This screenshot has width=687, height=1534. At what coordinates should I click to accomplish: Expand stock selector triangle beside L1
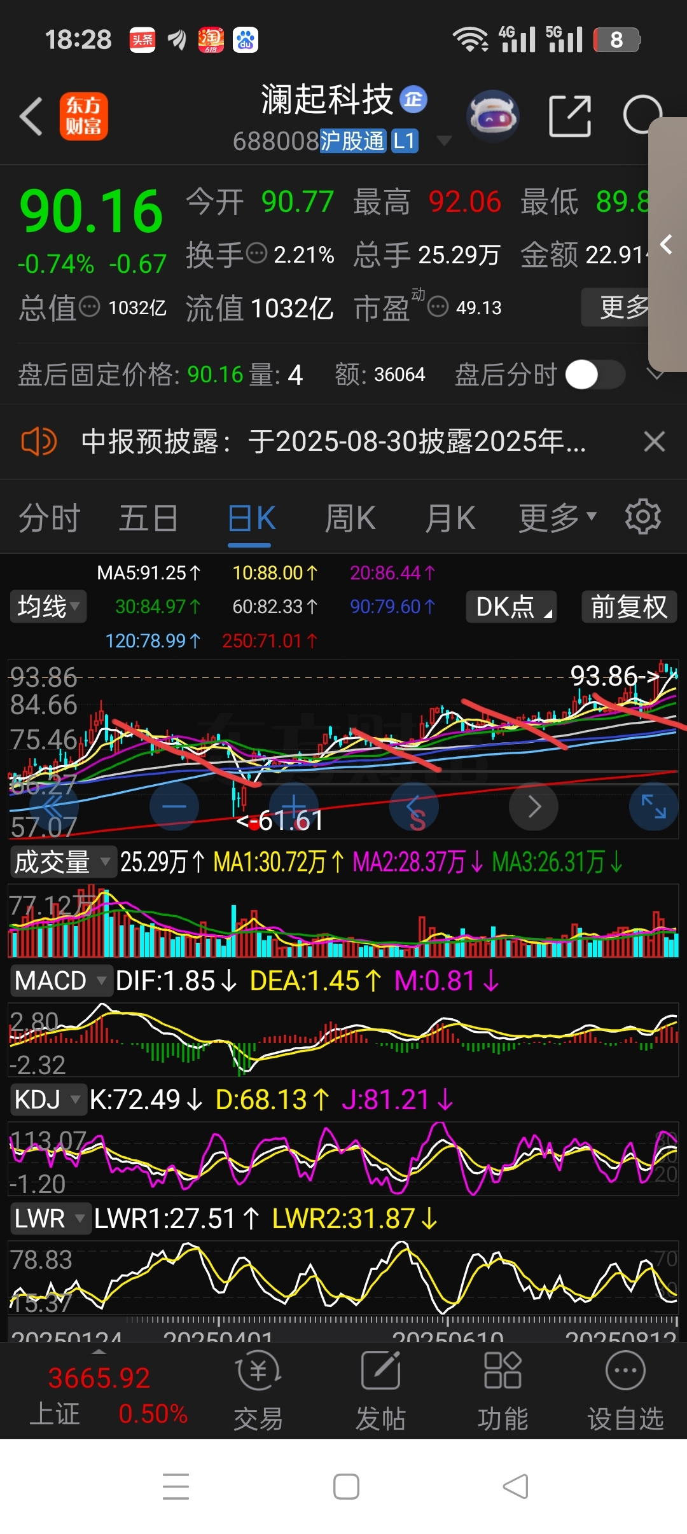444,140
